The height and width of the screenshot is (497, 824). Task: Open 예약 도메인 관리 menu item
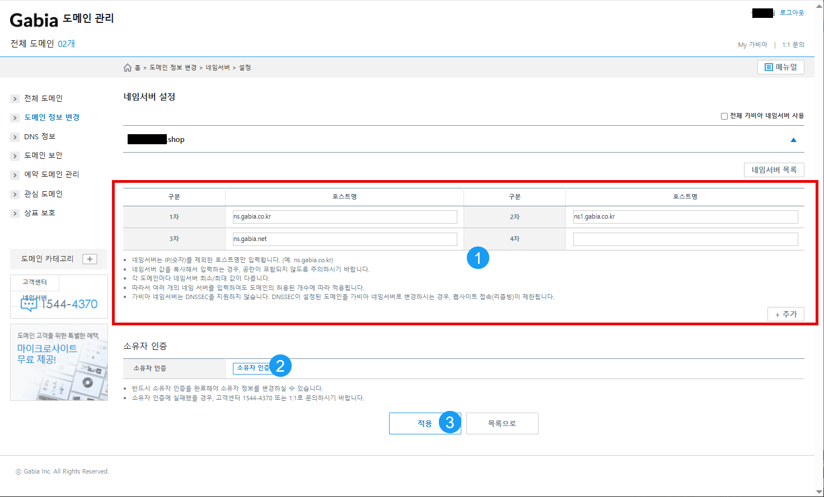(52, 174)
